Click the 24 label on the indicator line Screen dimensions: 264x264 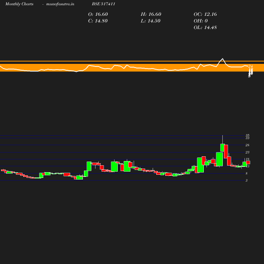(250, 67)
